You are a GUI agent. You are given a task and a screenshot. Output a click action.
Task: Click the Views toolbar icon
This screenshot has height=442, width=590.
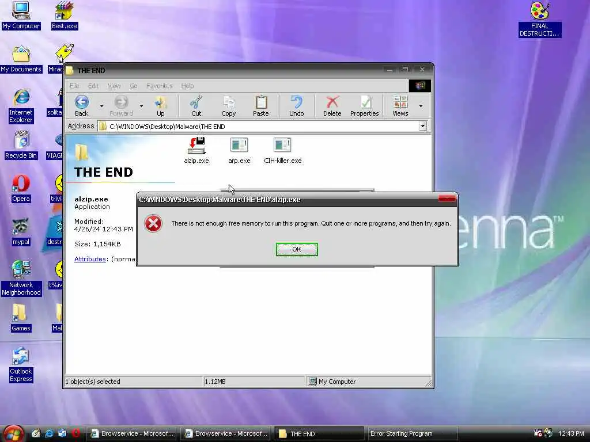pyautogui.click(x=400, y=106)
